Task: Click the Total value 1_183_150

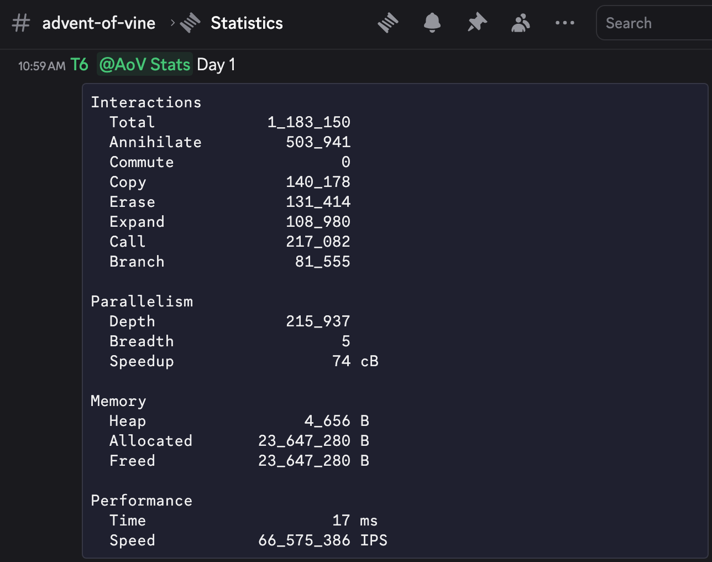Action: click(308, 122)
